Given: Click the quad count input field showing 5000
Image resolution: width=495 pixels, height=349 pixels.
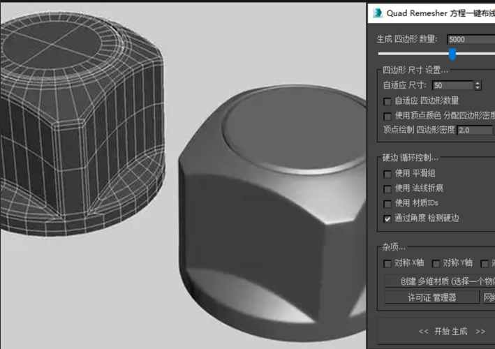Looking at the screenshot, I should 471,40.
